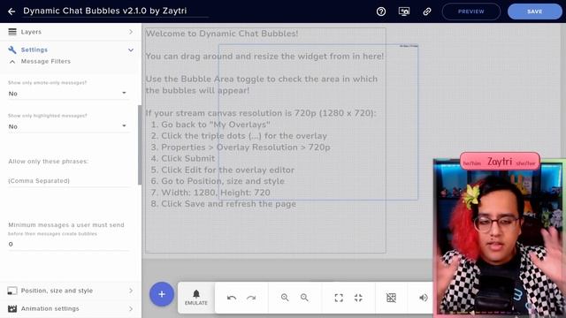Copy overlay link with chain icon
The height and width of the screenshot is (318, 566).
coord(427,11)
